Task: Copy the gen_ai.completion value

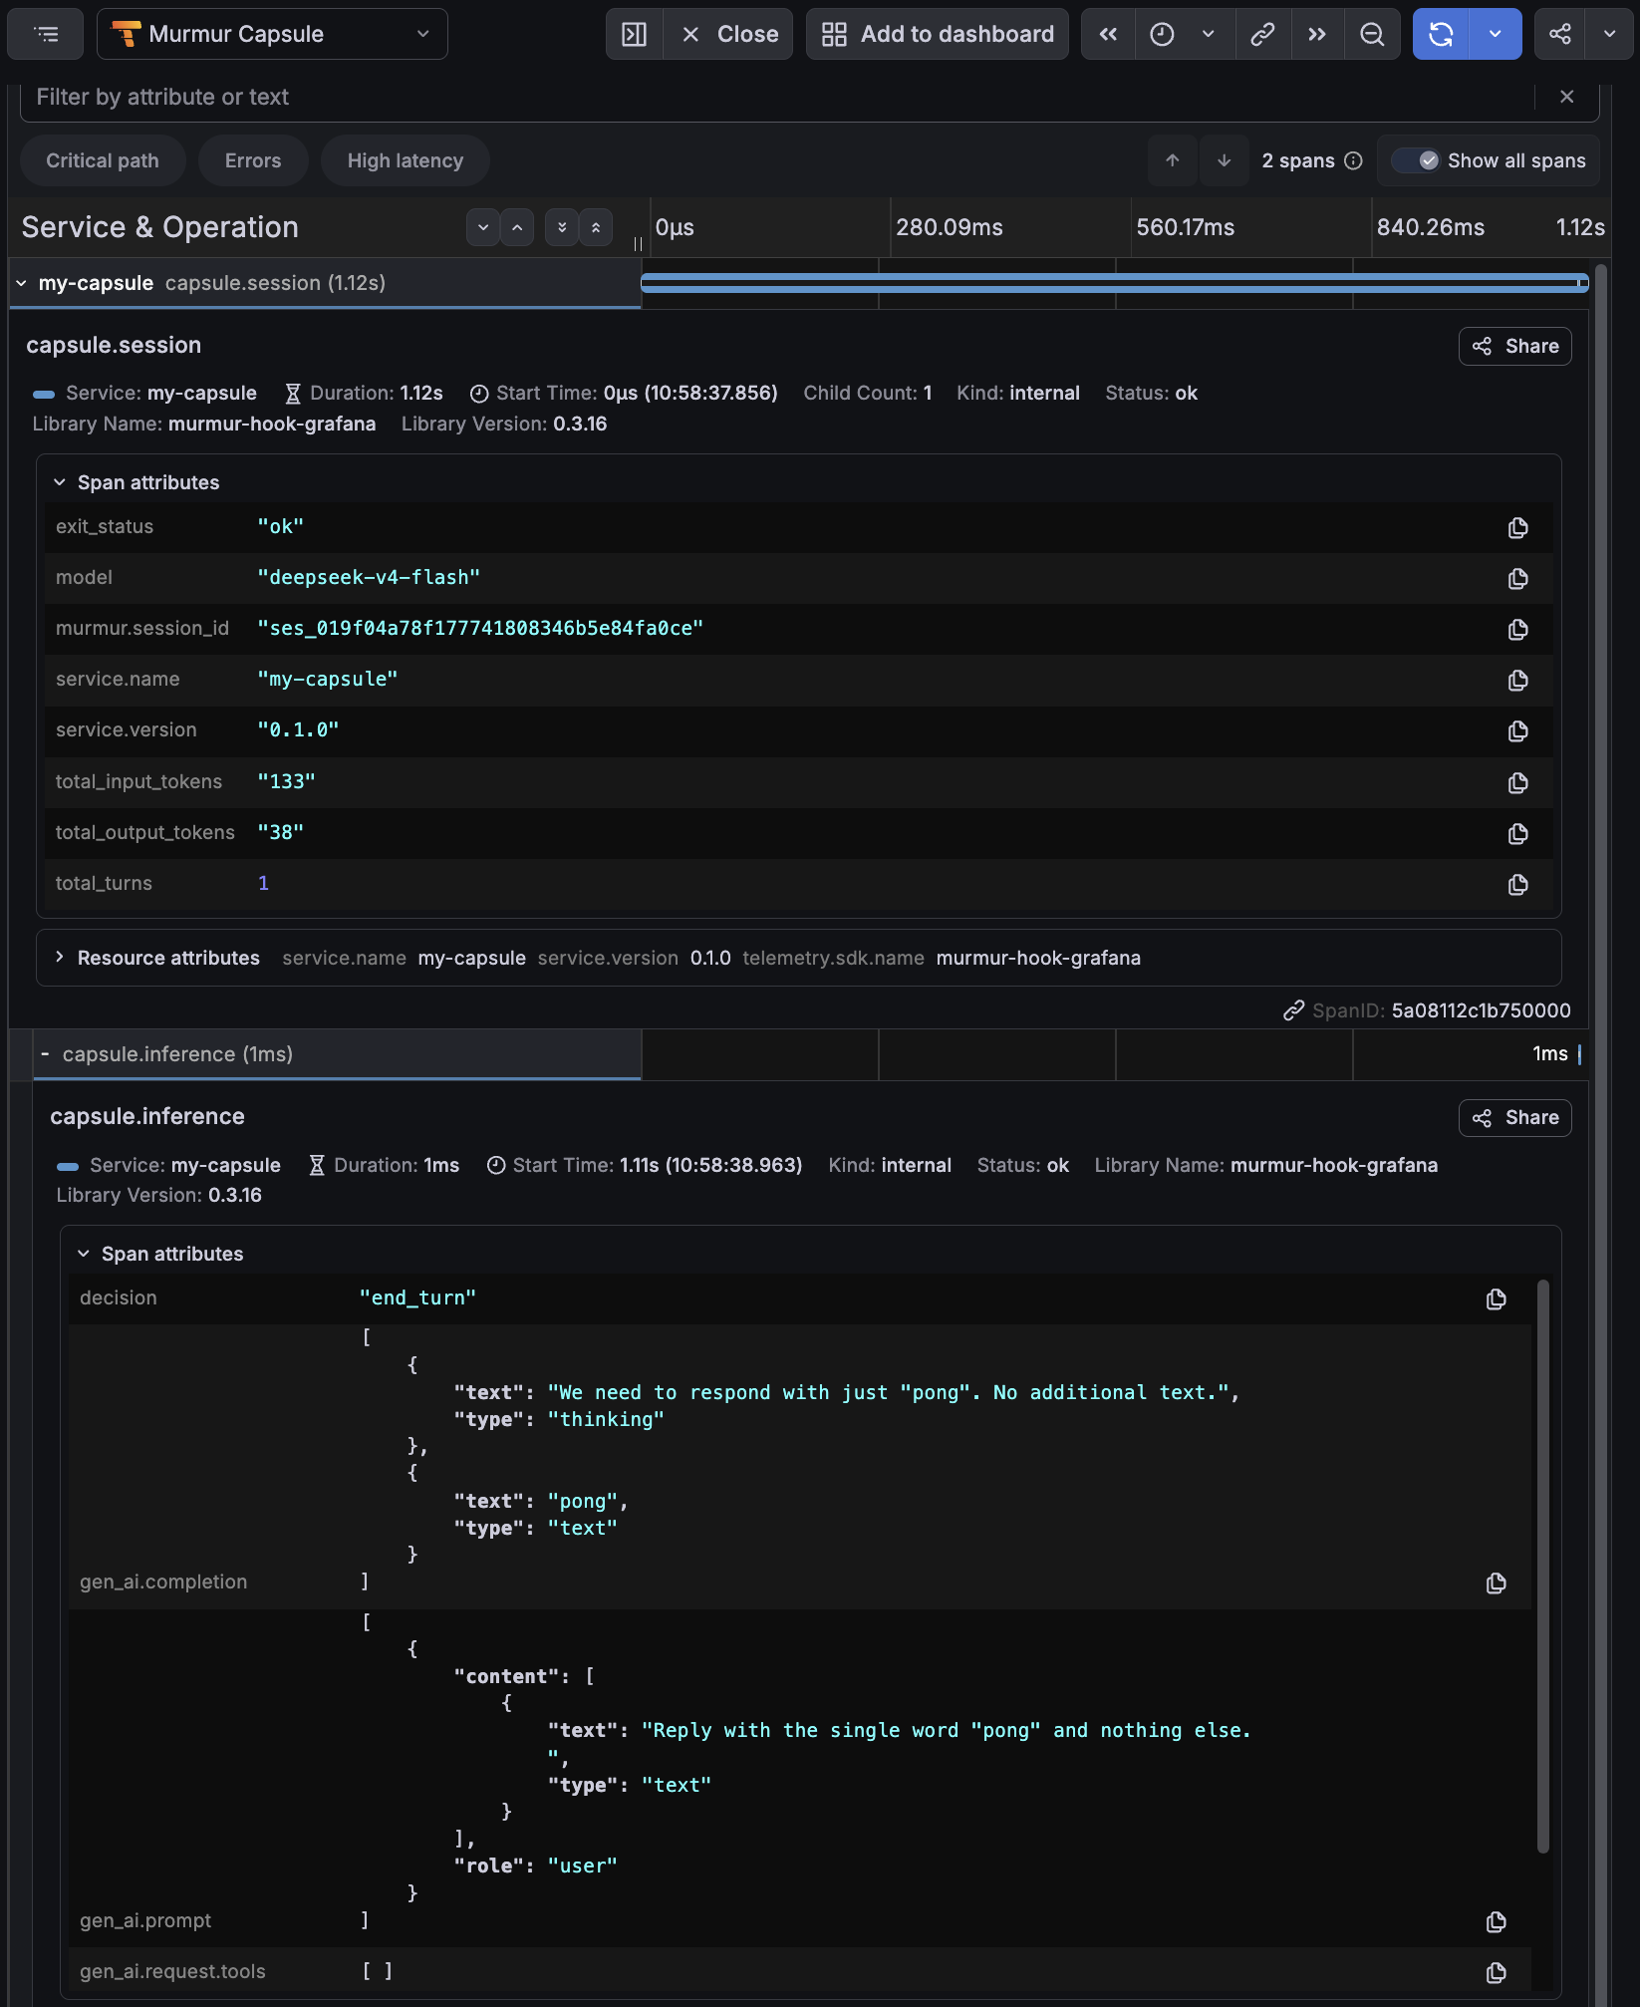Action: point(1496,1582)
